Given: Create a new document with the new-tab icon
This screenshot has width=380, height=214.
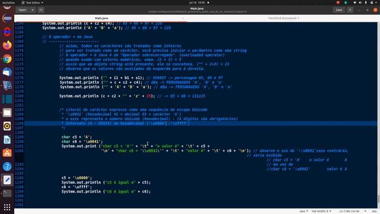Looking at the screenshot, I should pyautogui.click(x=41, y=10).
